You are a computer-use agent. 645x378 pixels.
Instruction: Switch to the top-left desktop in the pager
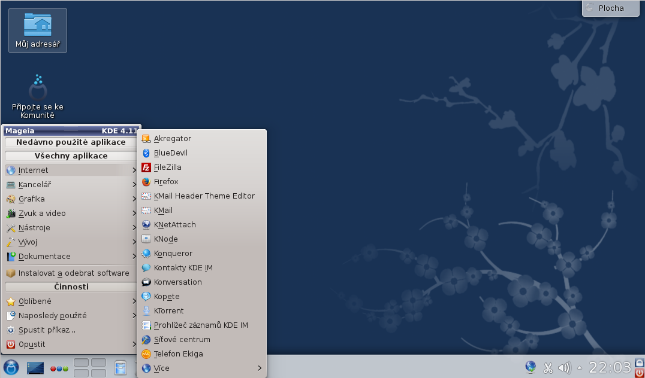point(81,363)
